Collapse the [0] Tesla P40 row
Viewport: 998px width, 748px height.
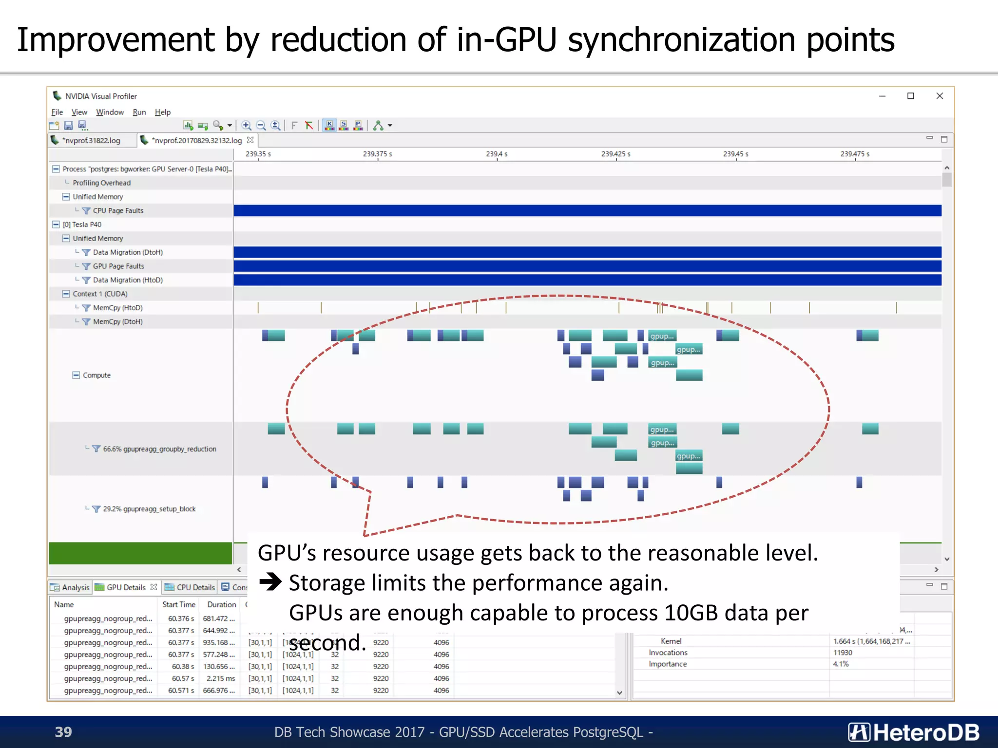coord(56,224)
